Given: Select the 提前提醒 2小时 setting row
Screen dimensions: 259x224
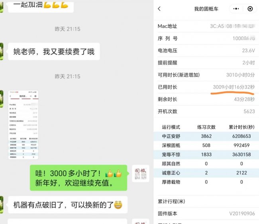Looking at the screenshot, I should (206, 63).
